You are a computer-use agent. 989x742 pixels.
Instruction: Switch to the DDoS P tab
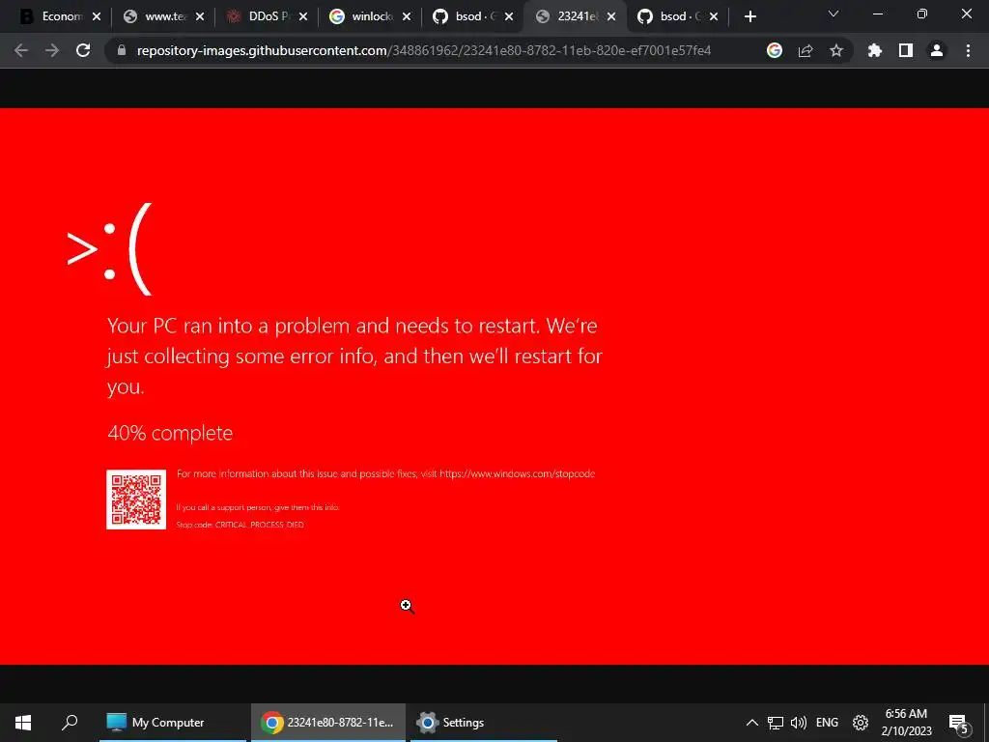point(268,16)
